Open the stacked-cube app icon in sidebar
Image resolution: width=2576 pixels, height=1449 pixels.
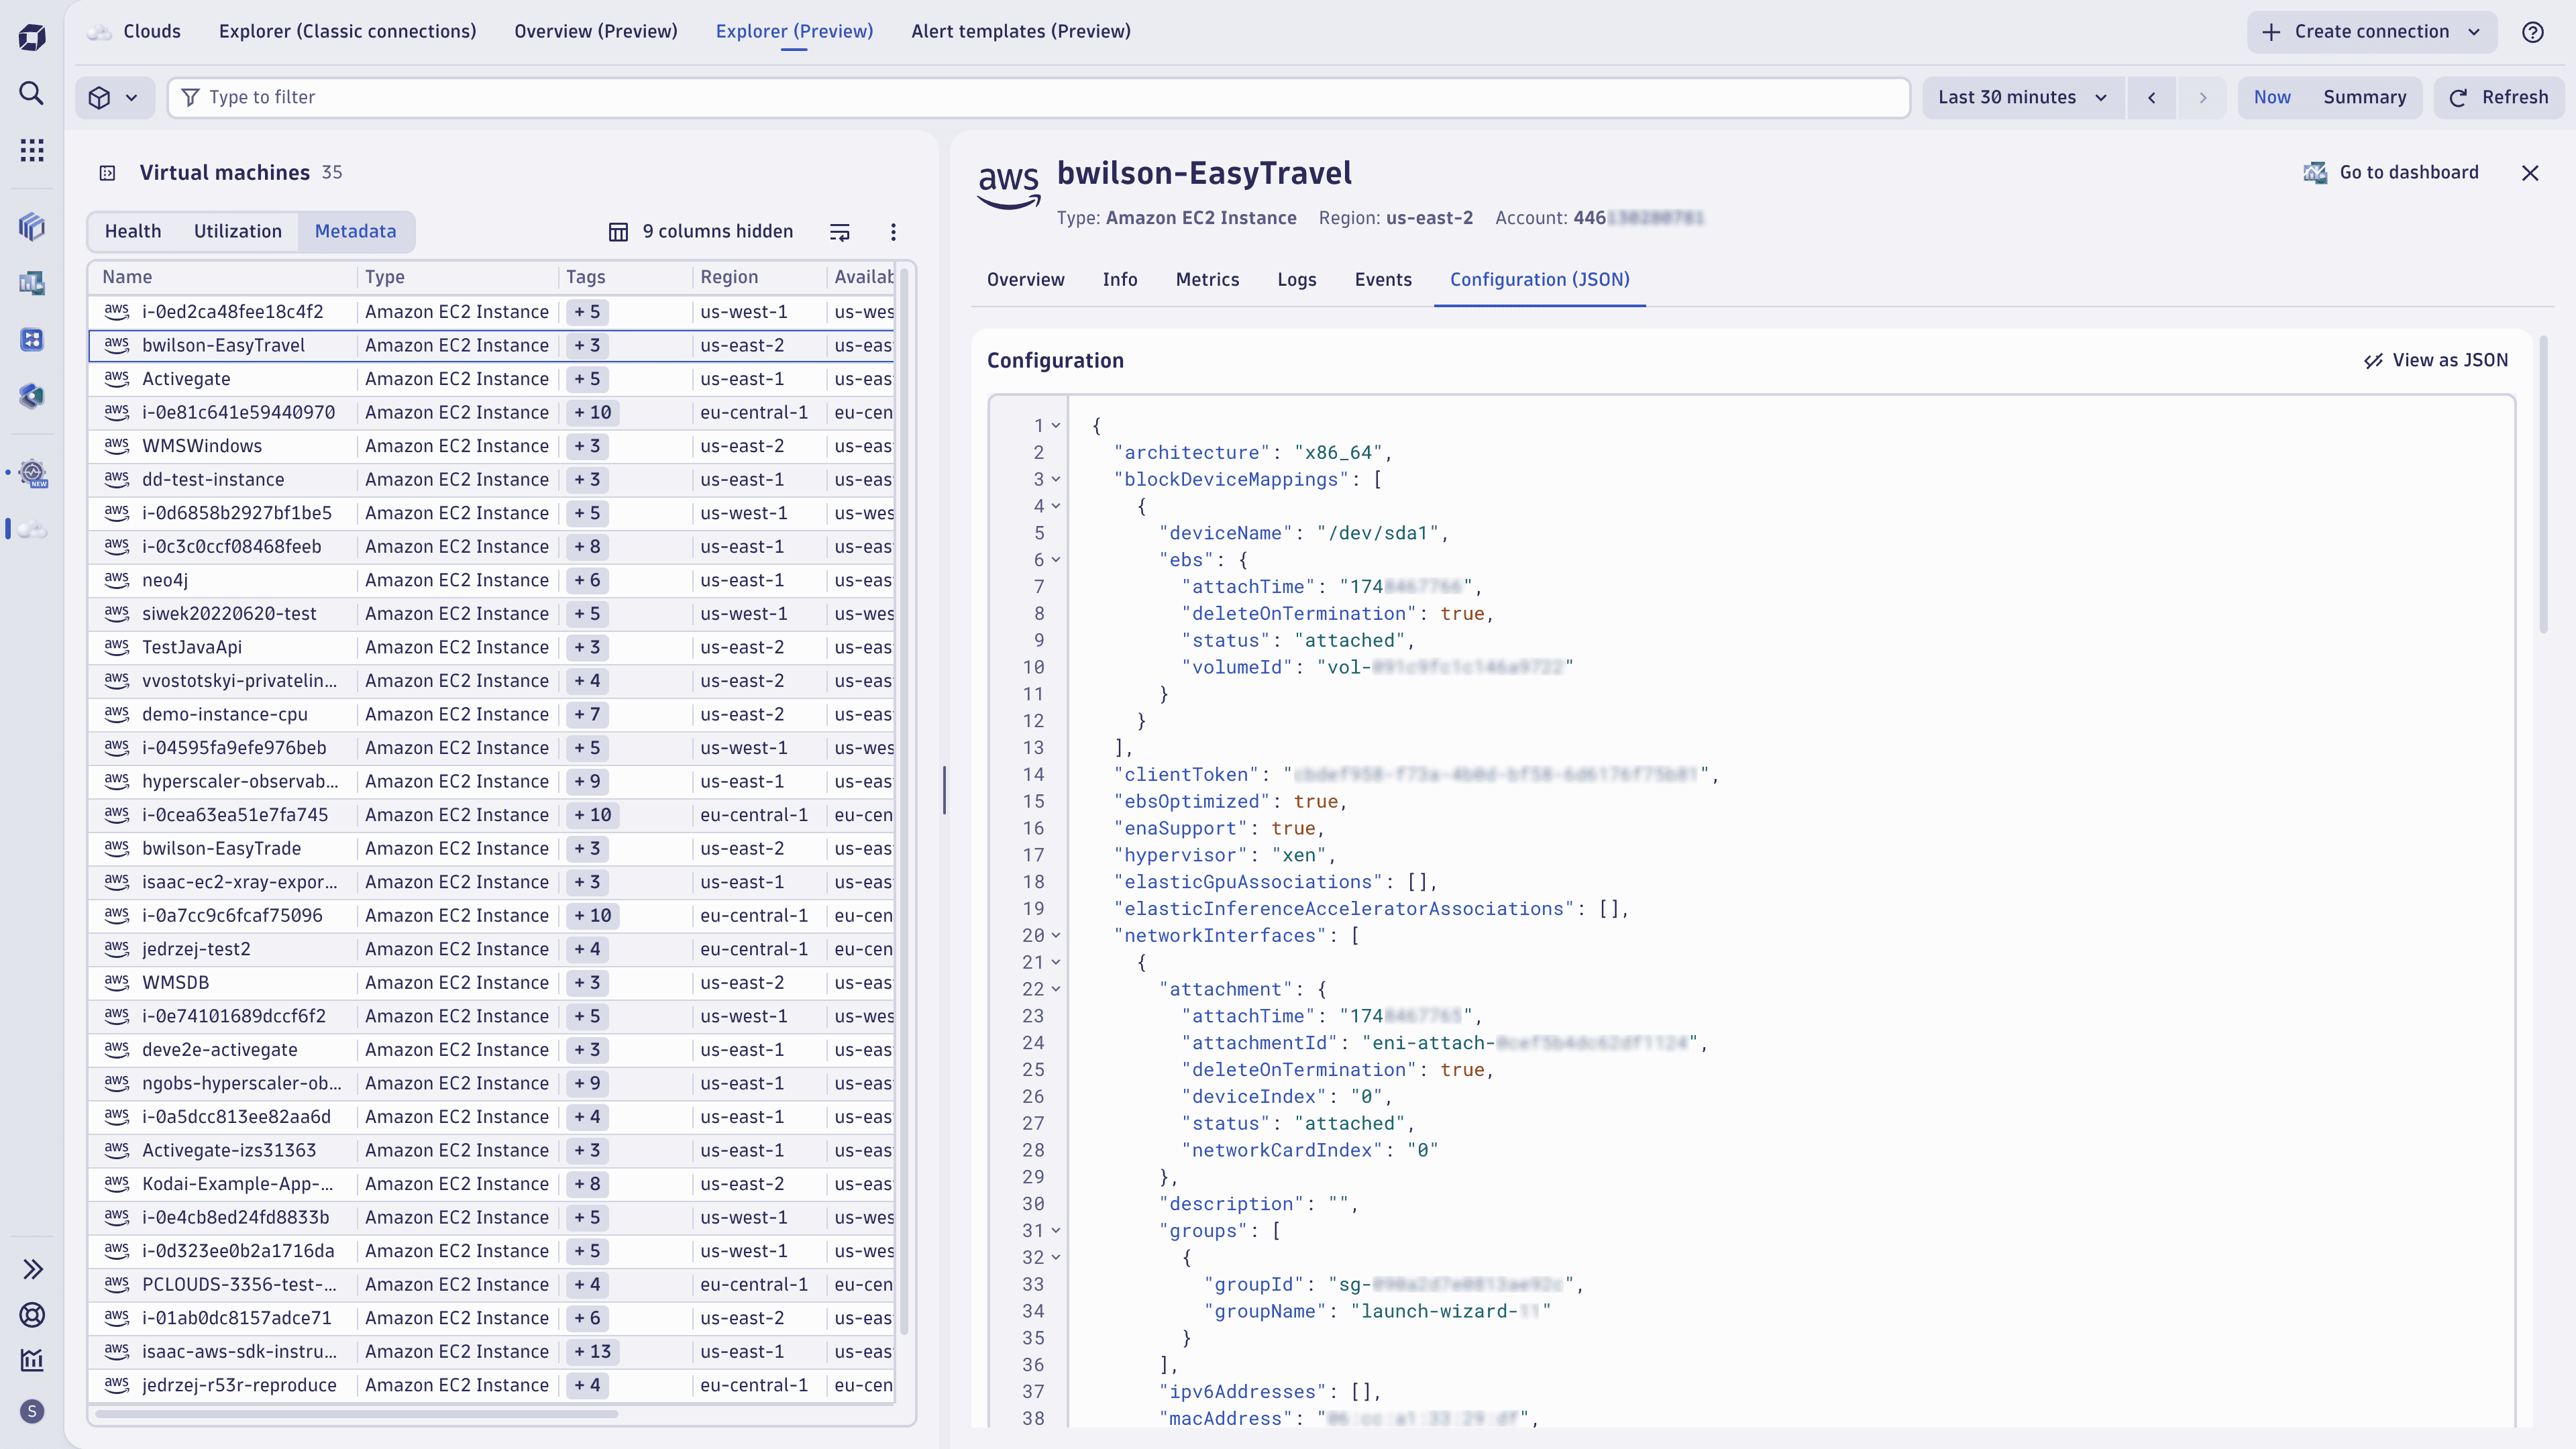coord(32,227)
